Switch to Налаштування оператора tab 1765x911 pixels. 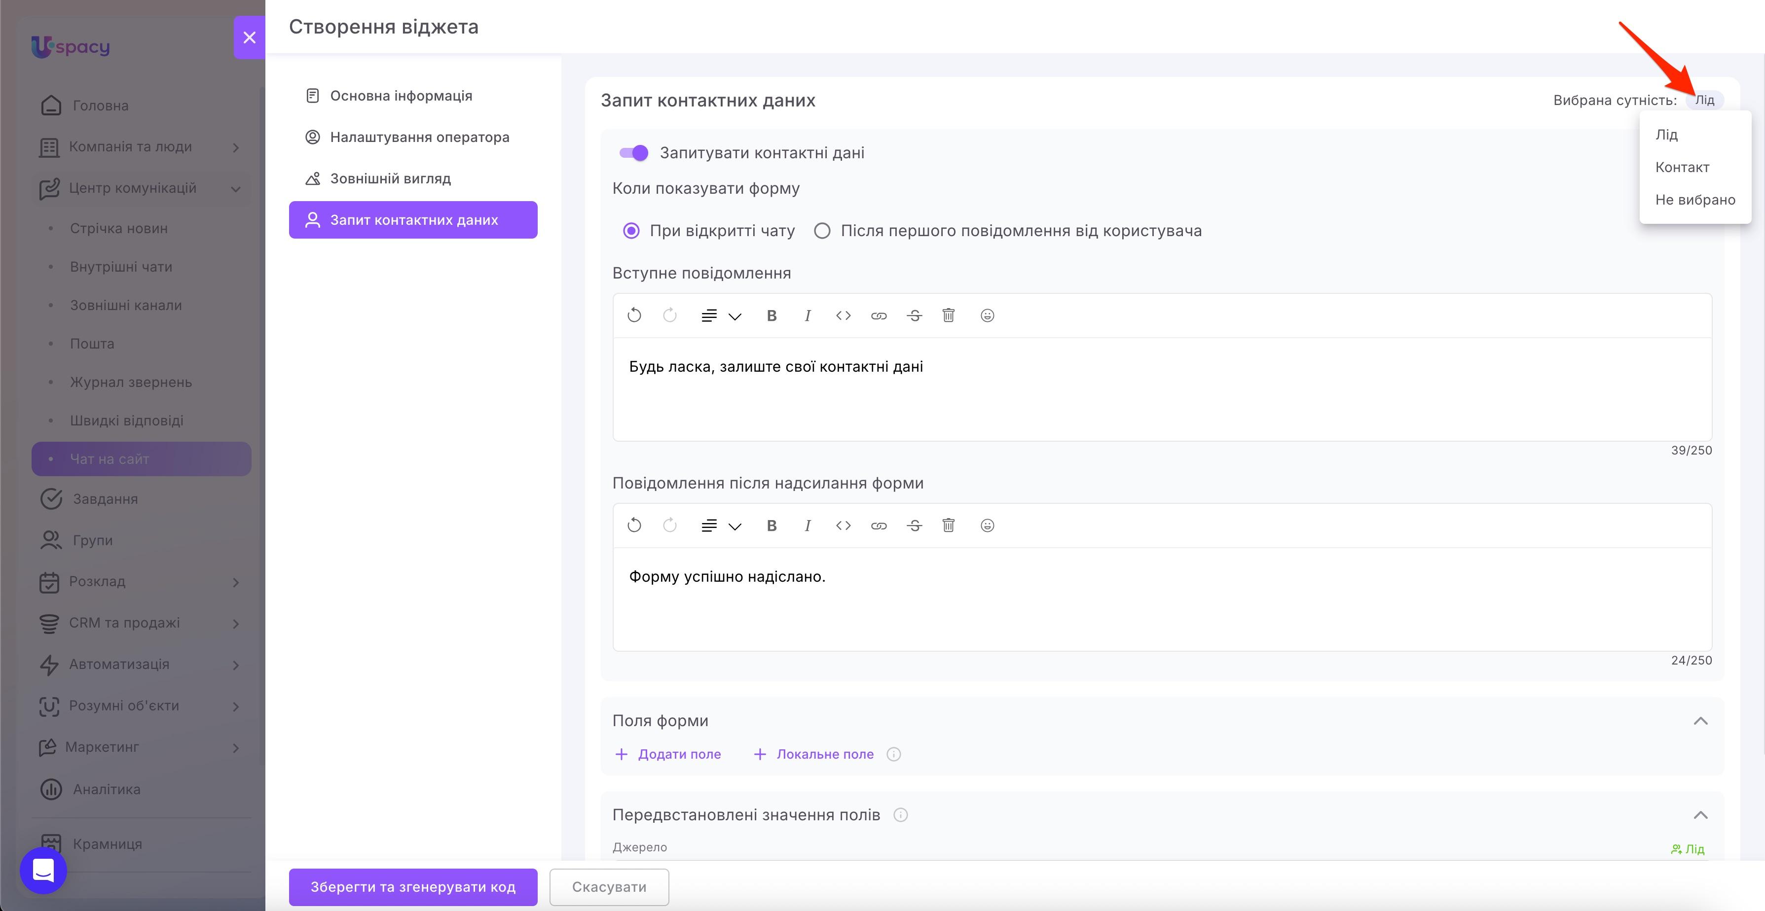pos(413,137)
